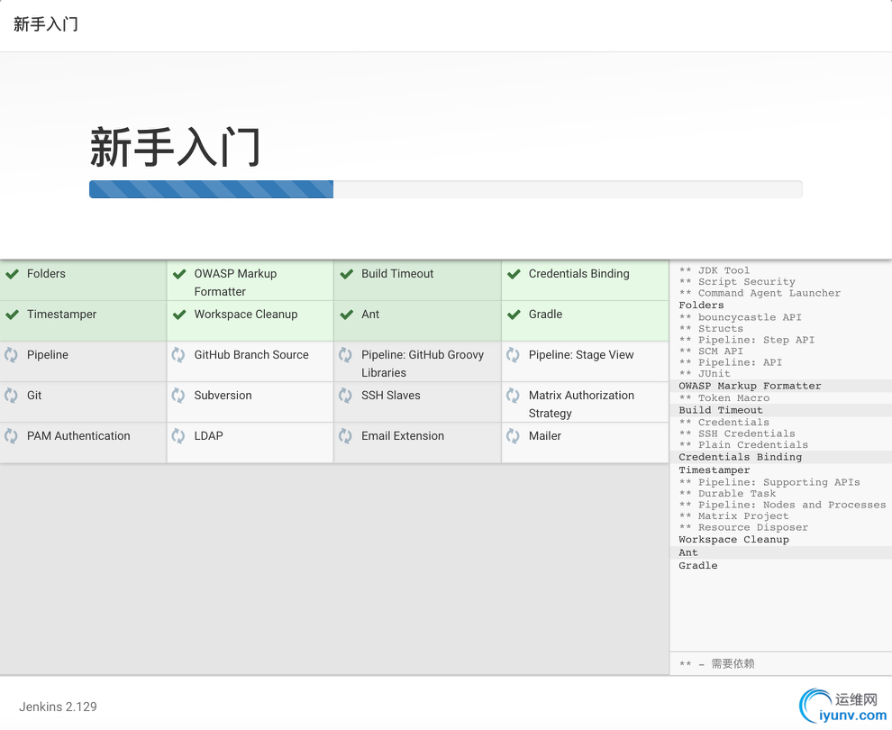The width and height of the screenshot is (892, 730).
Task: Click '** SSH Credentials' log line
Action: coord(737,433)
